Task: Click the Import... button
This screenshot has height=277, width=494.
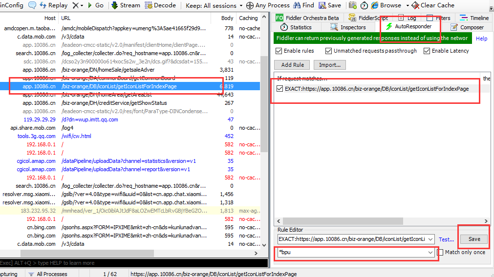Action: click(x=329, y=65)
